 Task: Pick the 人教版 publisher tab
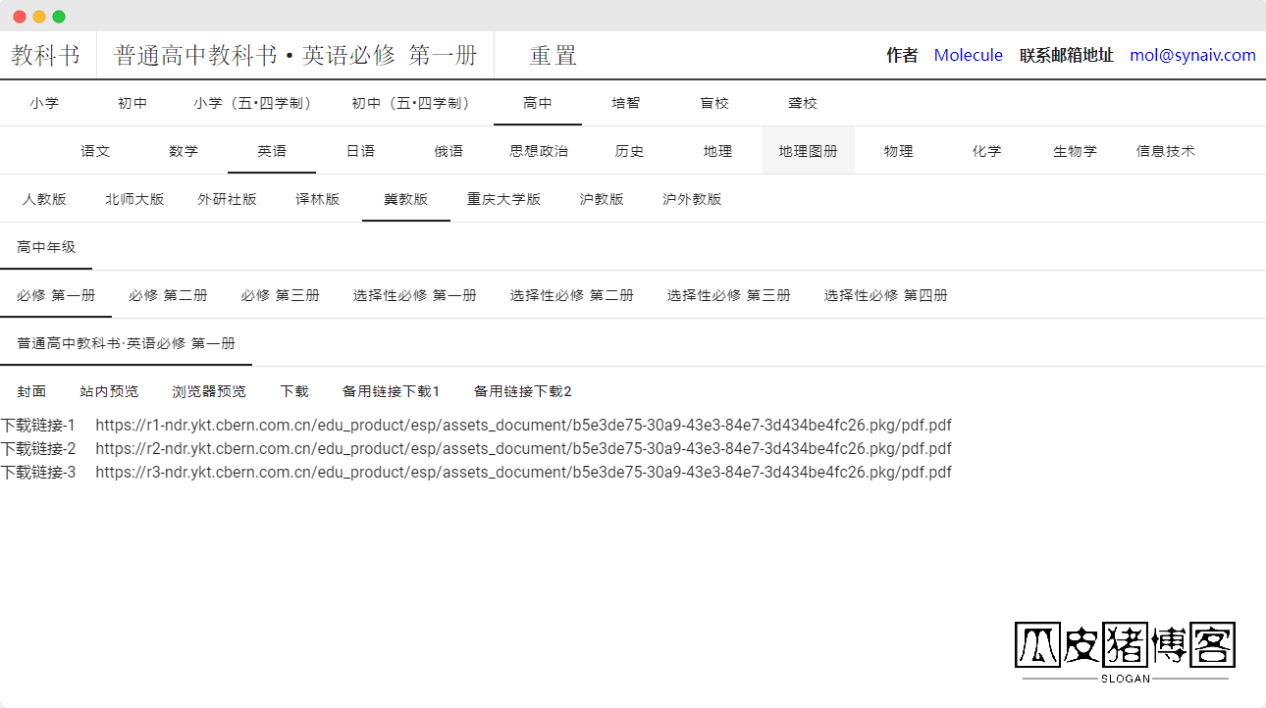click(x=44, y=199)
